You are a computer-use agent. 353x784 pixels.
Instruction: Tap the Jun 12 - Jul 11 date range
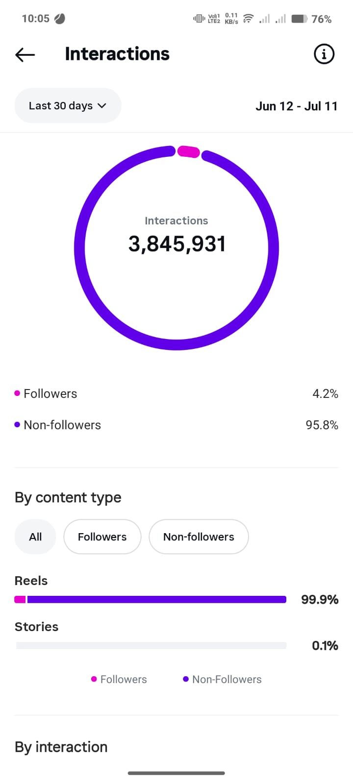coord(297,106)
